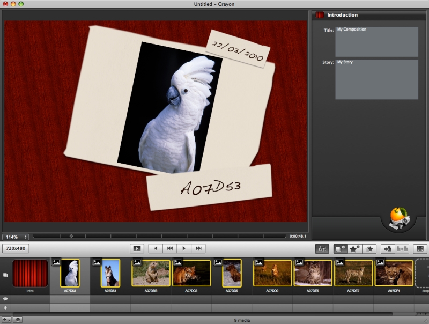The image size is (429, 324).
Task: Click the cockatoo photo in preview
Action: (x=169, y=107)
